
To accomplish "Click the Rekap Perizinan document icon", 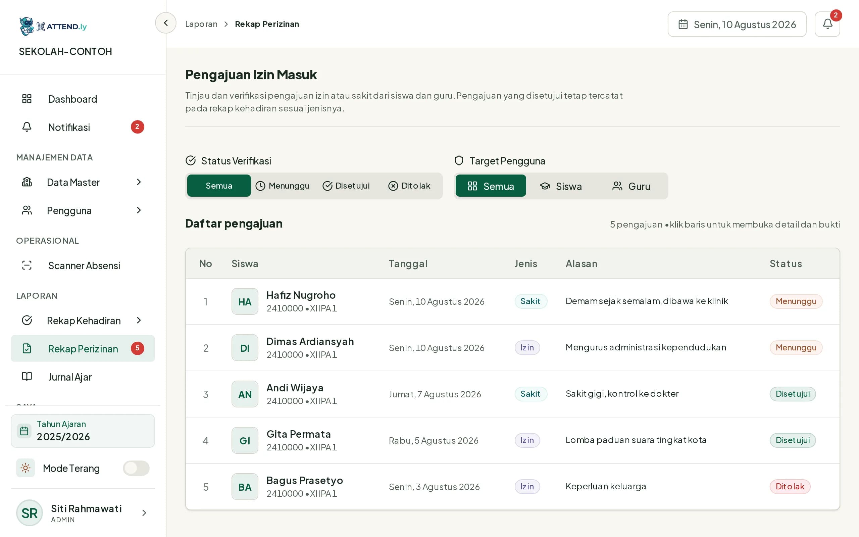I will coord(27,348).
